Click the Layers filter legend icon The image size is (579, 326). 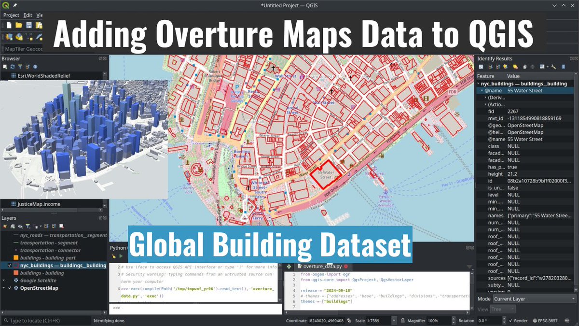click(28, 226)
